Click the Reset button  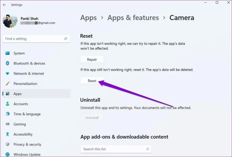pyautogui.click(x=92, y=81)
